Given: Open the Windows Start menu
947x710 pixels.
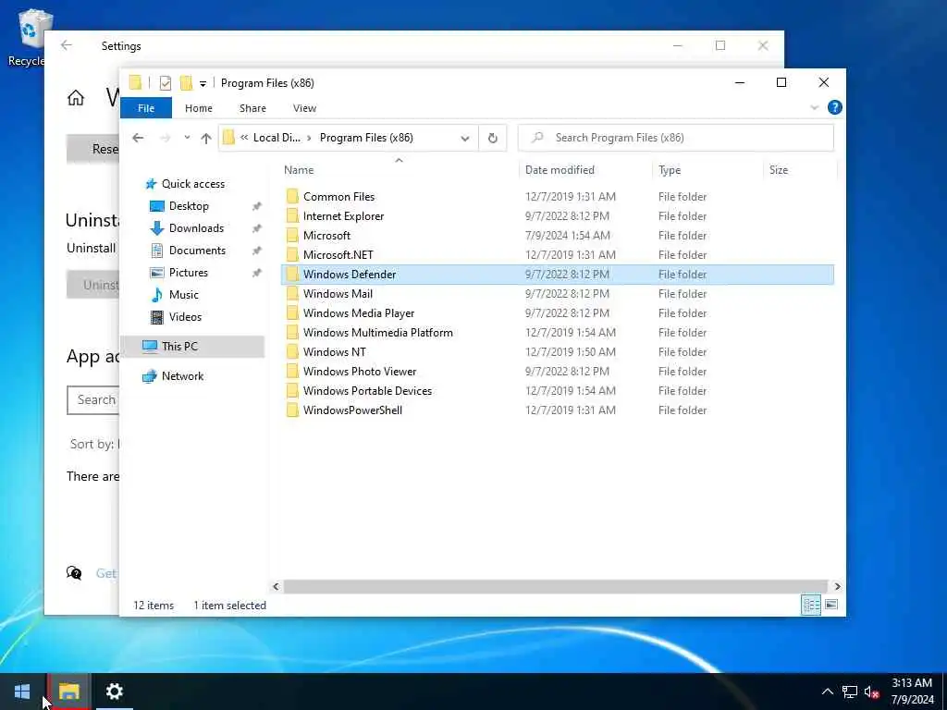Looking at the screenshot, I should [22, 692].
